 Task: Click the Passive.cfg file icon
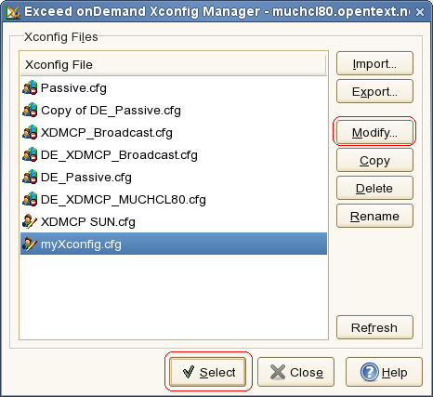tap(30, 88)
